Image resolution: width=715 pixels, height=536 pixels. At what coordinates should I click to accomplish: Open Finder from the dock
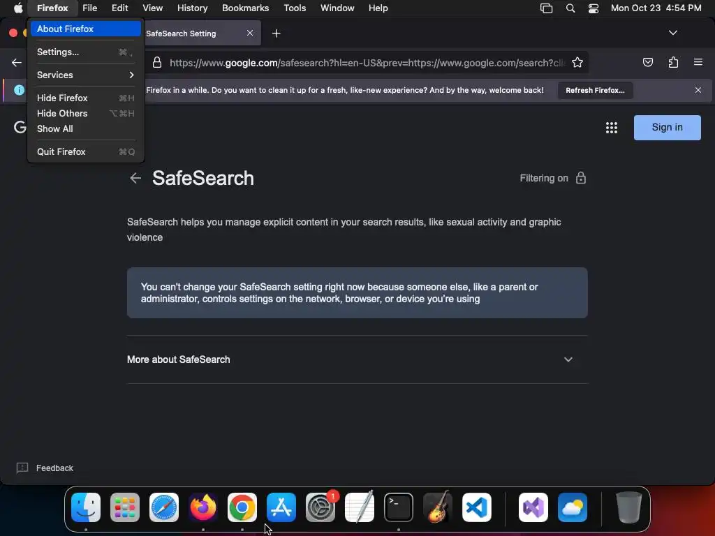pyautogui.click(x=86, y=507)
